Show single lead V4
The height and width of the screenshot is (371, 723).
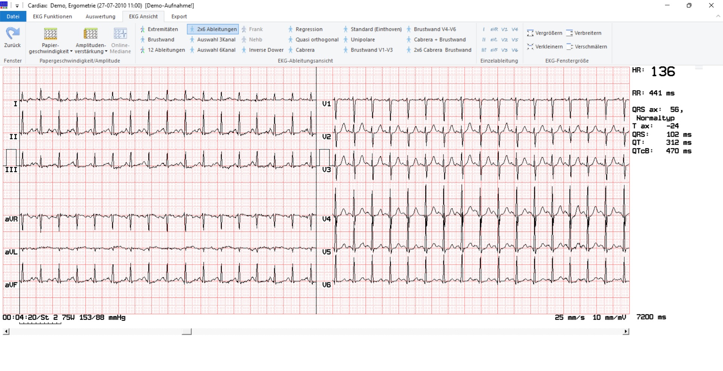[x=515, y=29]
